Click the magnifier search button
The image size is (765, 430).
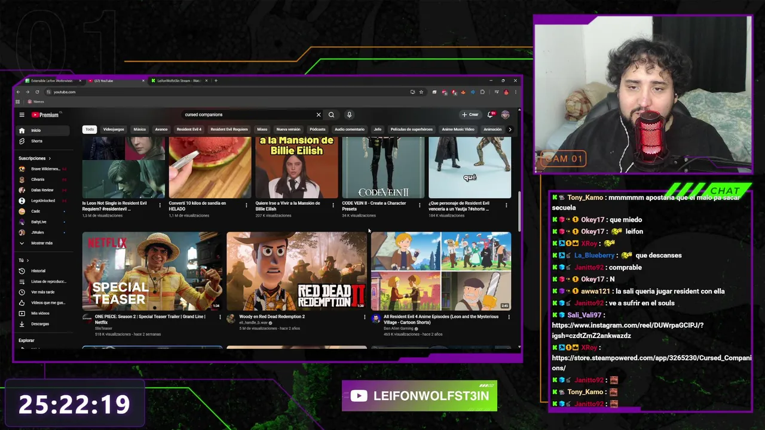[x=331, y=115]
